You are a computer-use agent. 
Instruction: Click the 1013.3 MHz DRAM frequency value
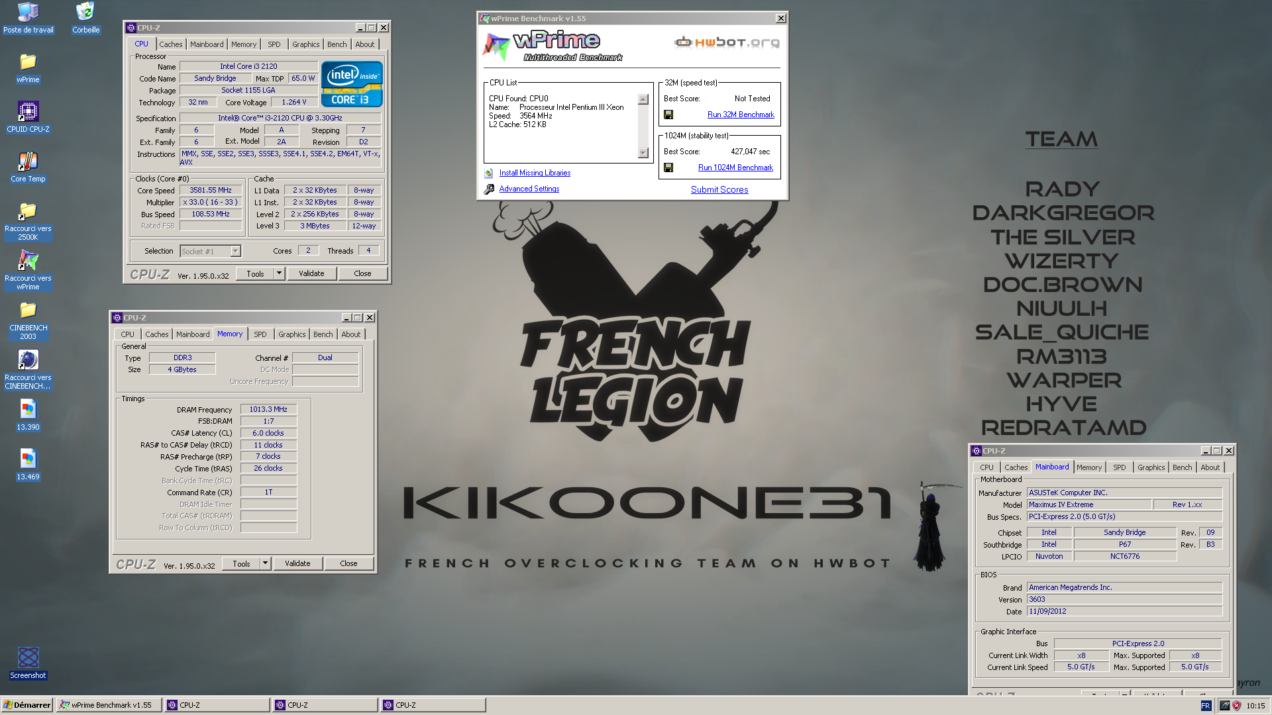[x=268, y=409]
